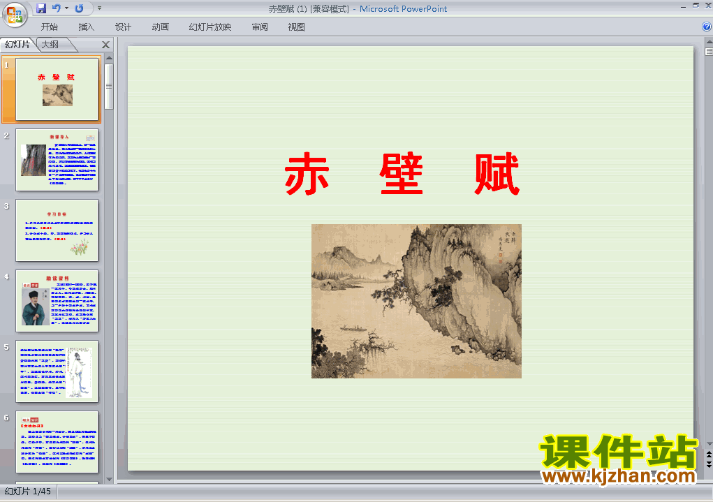Open the undo history dropdown arrow
The image size is (713, 502).
(66, 8)
